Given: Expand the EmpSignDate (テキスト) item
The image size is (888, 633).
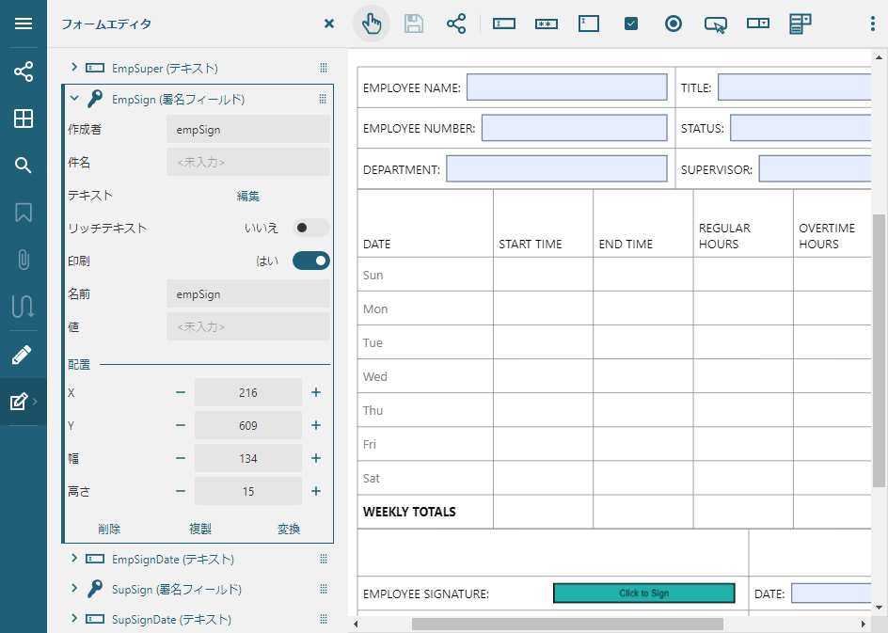Looking at the screenshot, I should coord(73,559).
